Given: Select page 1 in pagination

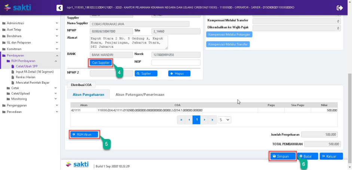Looking at the screenshot, I should (x=197, y=120).
